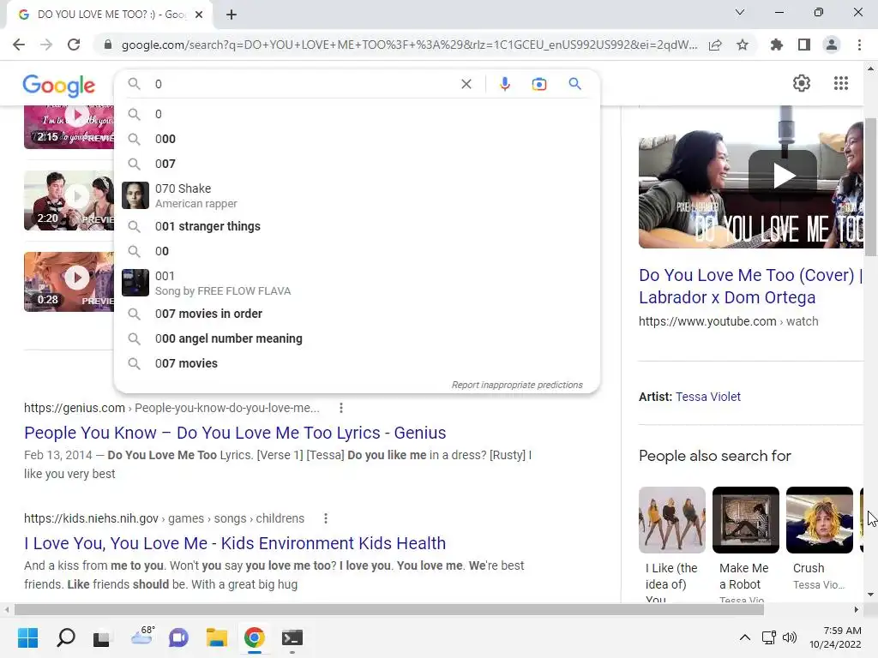Choose '001' song by FREE FLOW FLAVA
The height and width of the screenshot is (658, 878).
pos(357,283)
